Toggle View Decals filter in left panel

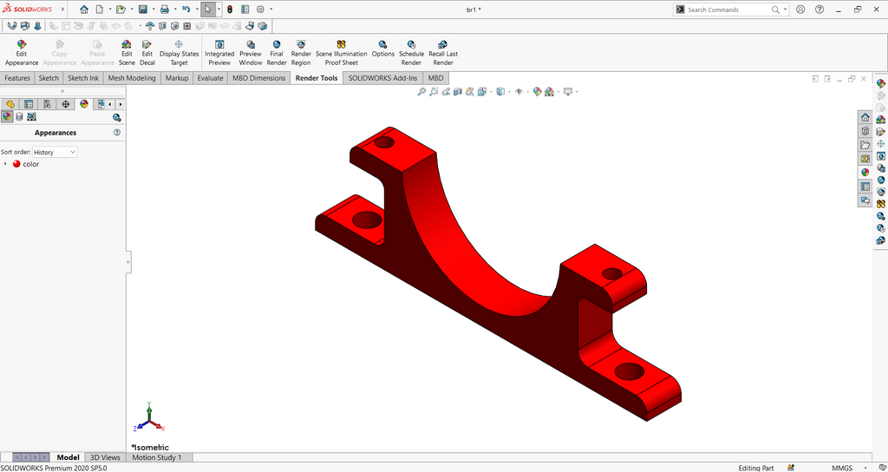click(19, 117)
